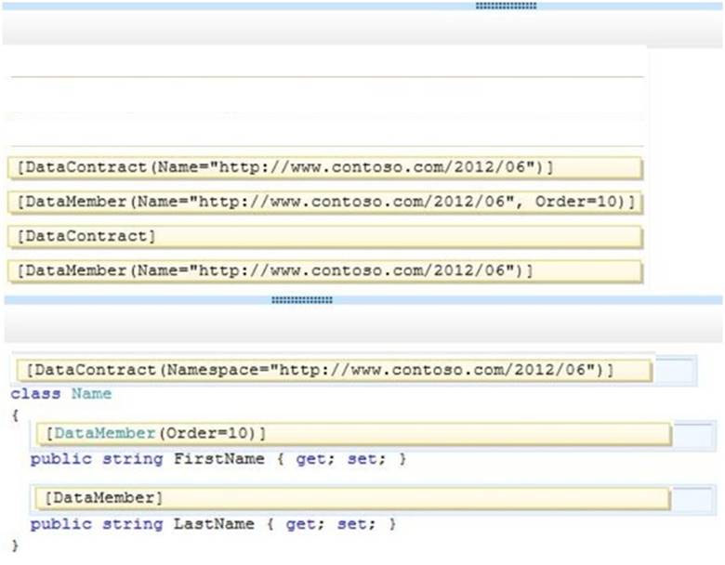The image size is (725, 565).
Task: Click empty slot right of DataMember(Order=10)
Action: coord(694,434)
